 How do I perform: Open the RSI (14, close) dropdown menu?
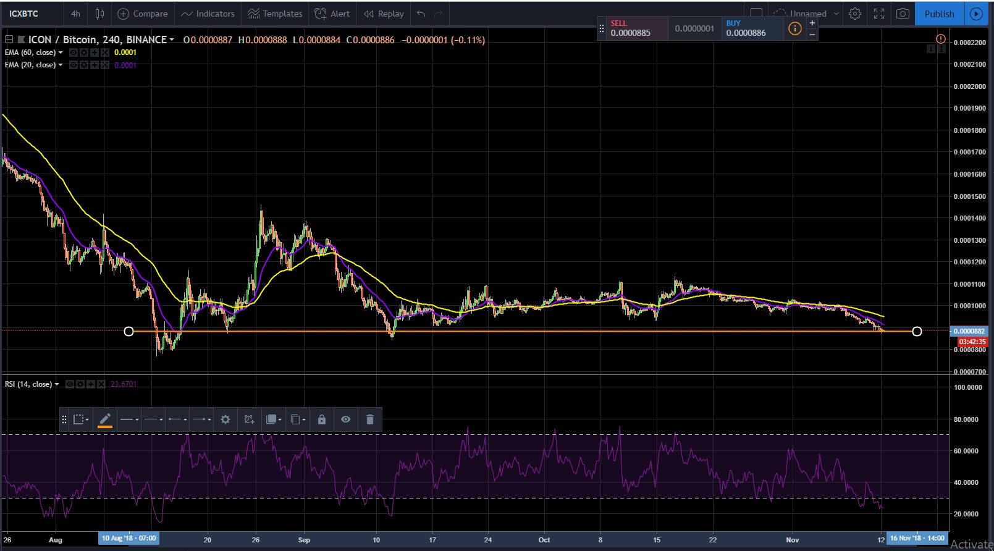pos(57,384)
